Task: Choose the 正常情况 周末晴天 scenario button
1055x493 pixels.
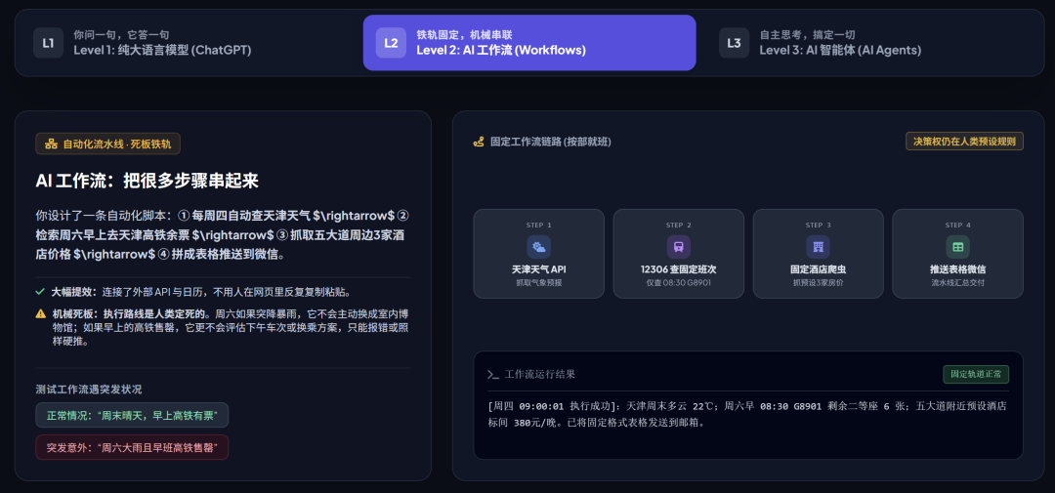Action: click(x=132, y=415)
